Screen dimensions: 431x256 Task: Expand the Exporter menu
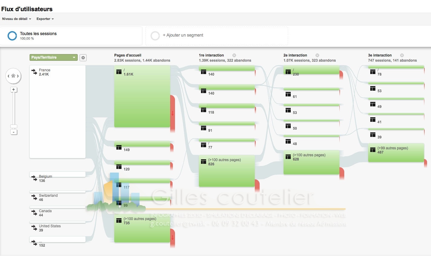tap(45, 19)
